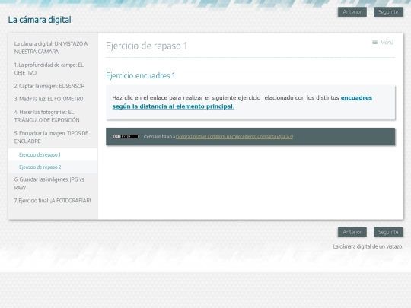411x308 pixels.
Task: Click the bottom Siguiente button
Action: (388, 232)
